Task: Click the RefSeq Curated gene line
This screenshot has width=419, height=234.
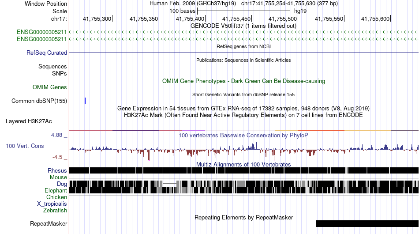Action: tap(243, 53)
